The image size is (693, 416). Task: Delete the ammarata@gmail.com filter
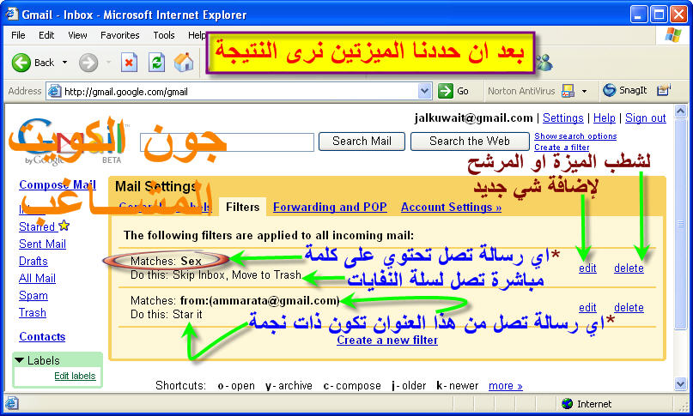point(629,307)
